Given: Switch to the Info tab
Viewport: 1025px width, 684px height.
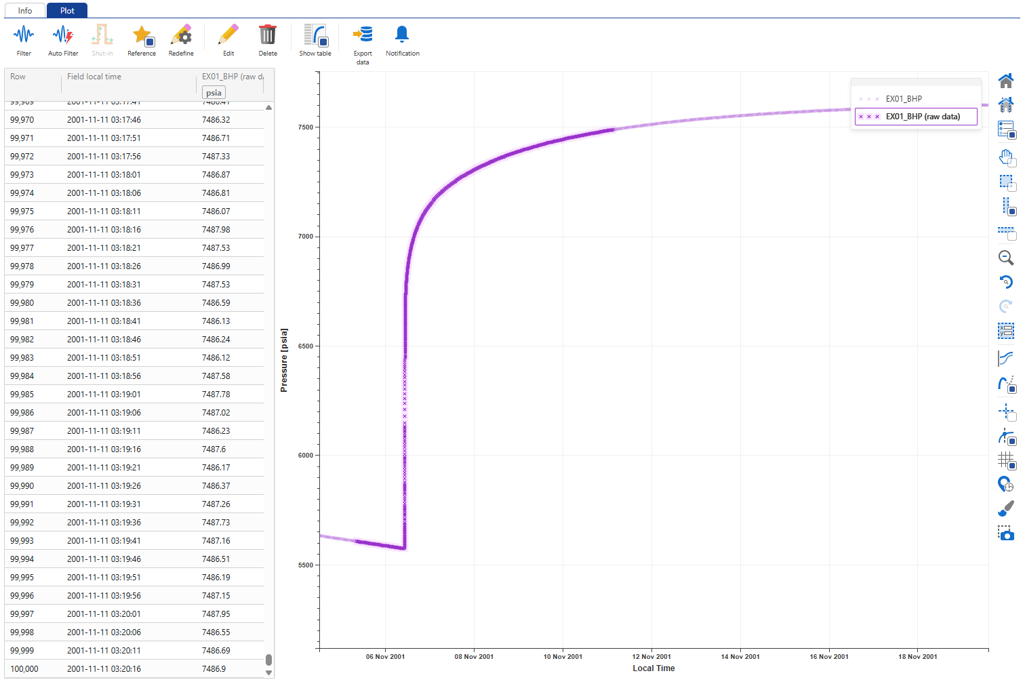Looking at the screenshot, I should [x=24, y=10].
